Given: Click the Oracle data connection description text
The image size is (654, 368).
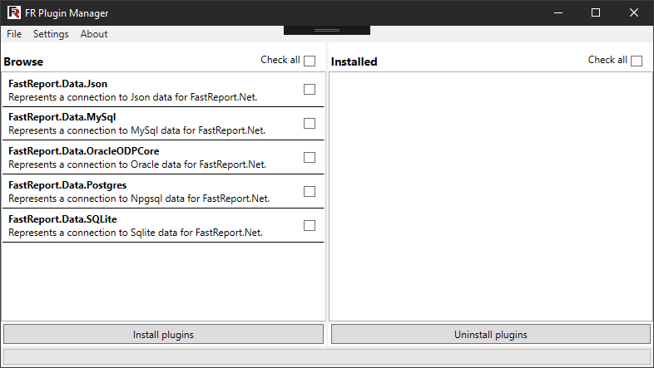Looking at the screenshot, I should pos(137,164).
